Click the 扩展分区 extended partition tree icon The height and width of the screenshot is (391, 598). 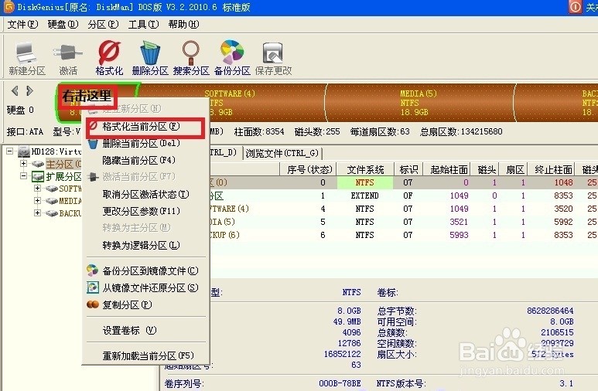click(38, 176)
